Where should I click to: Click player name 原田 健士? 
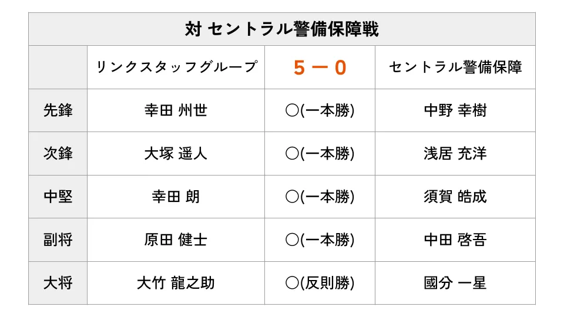(x=176, y=240)
